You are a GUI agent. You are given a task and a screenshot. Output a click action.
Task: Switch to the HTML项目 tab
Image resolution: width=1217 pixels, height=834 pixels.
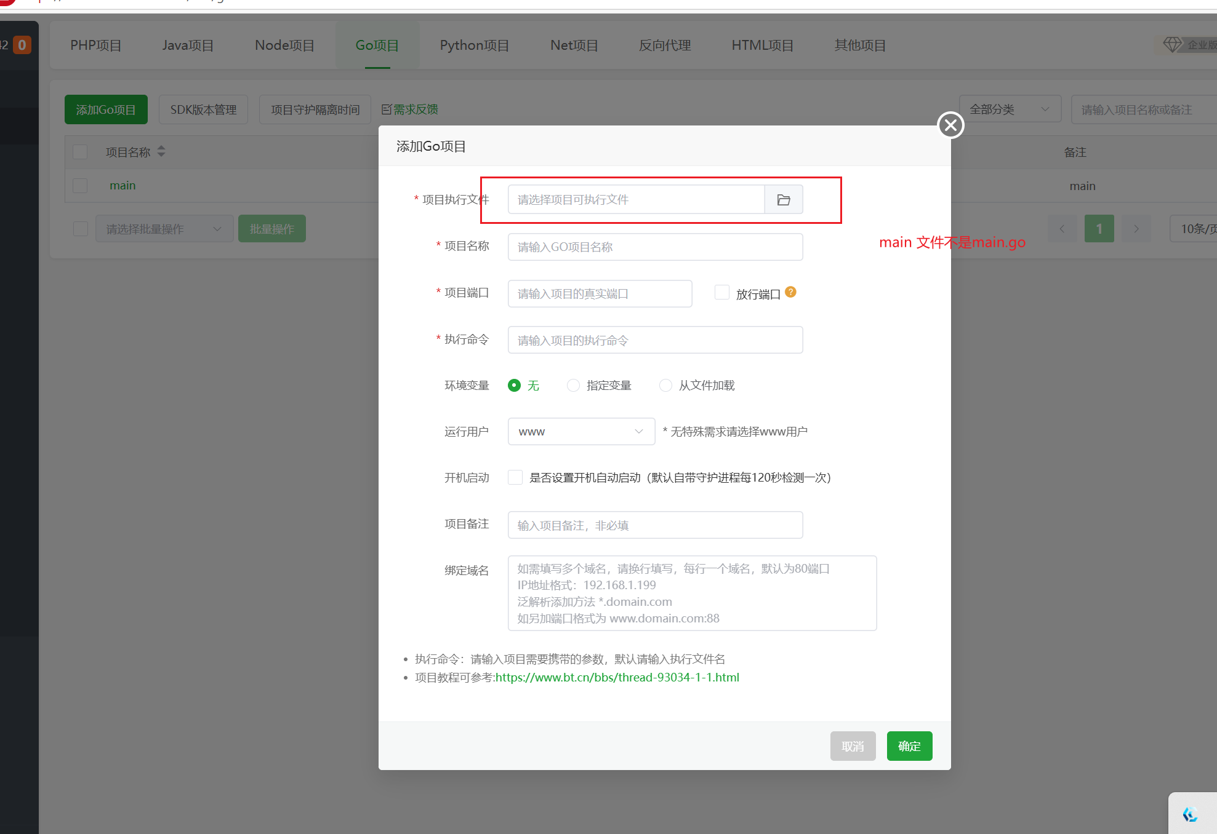762,46
